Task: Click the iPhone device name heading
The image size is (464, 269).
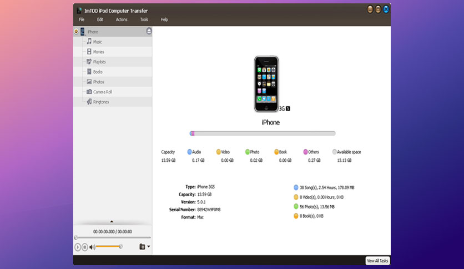Action: [270, 122]
